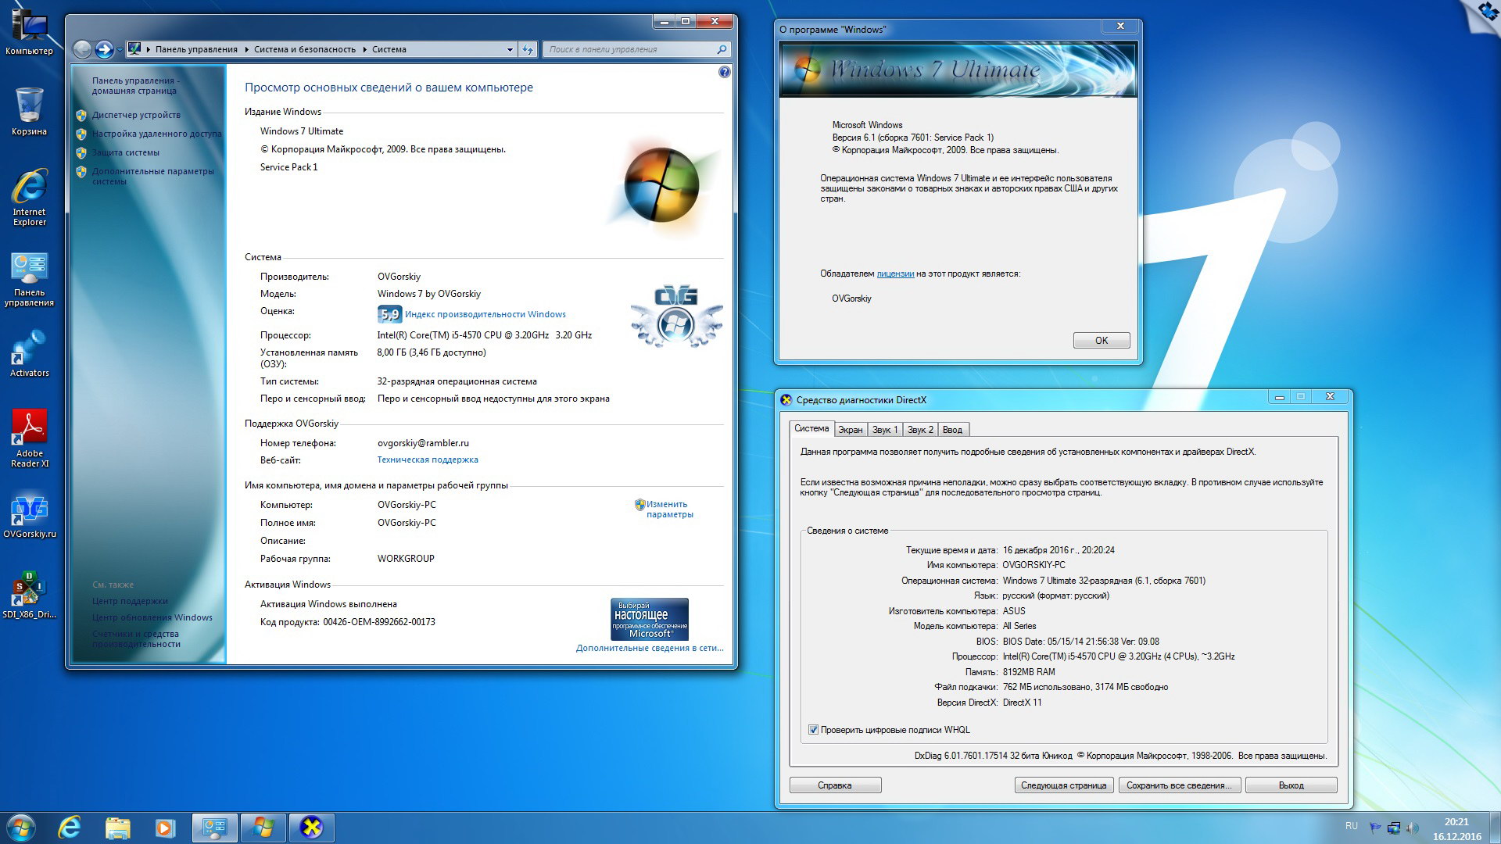The width and height of the screenshot is (1501, 844).
Task: Switch to Control Panel taskbar button
Action: click(215, 828)
